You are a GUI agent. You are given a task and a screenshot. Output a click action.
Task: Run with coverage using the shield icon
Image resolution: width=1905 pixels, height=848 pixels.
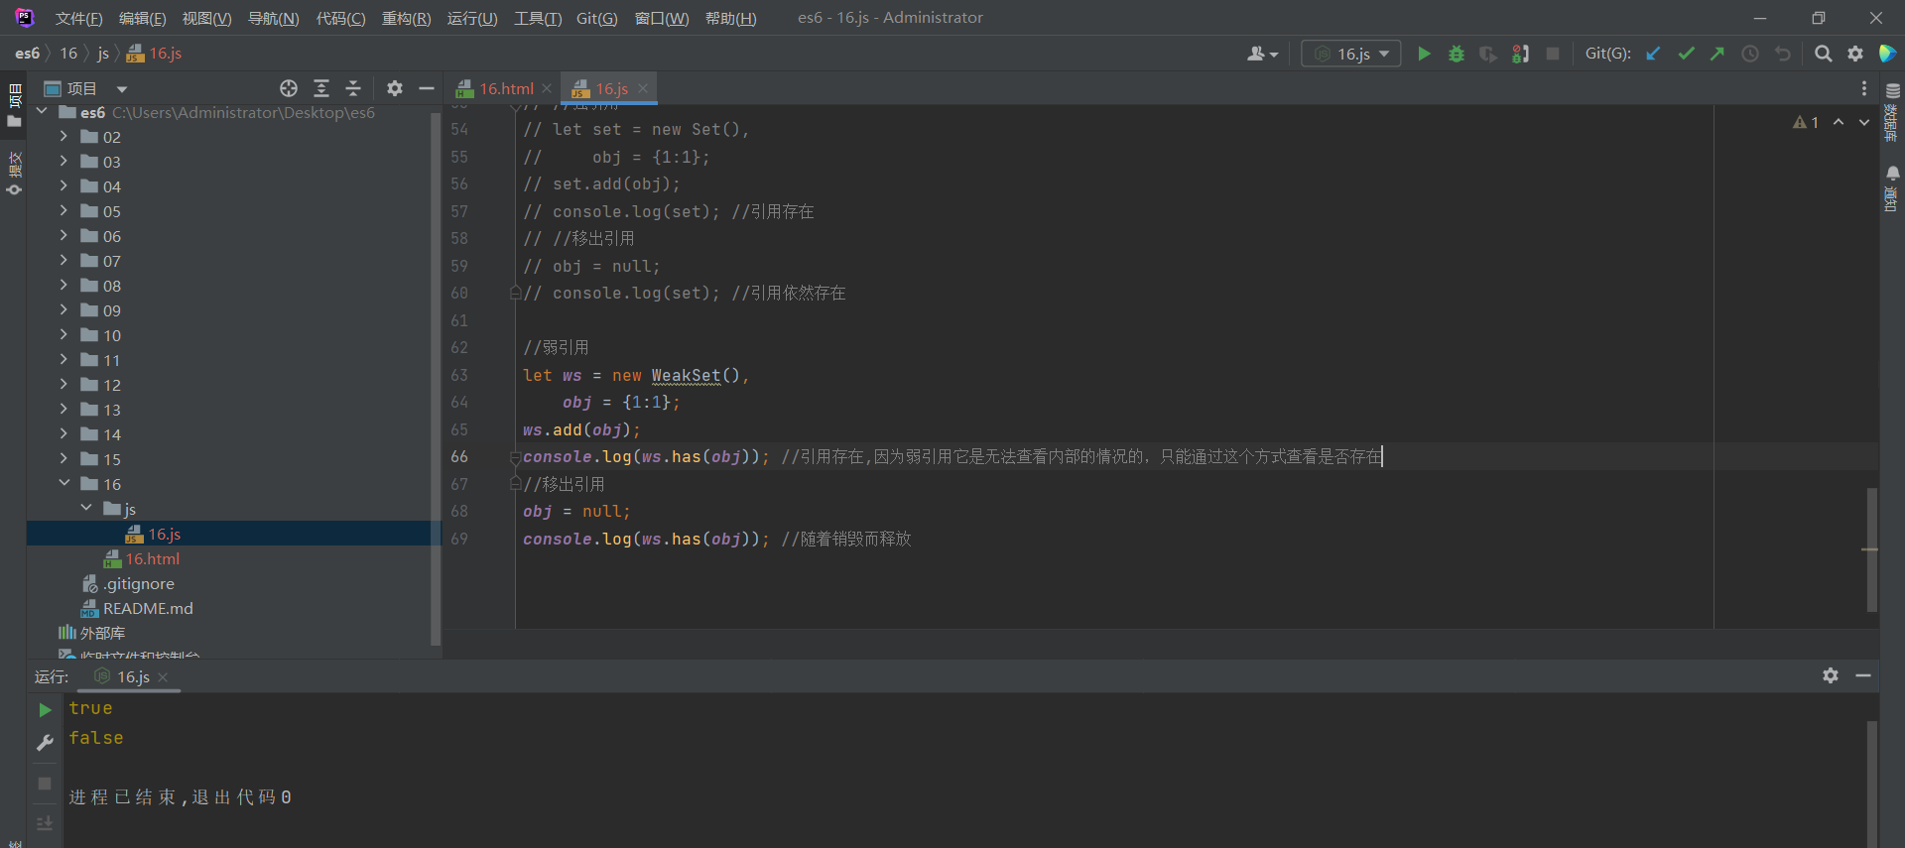tap(1487, 54)
